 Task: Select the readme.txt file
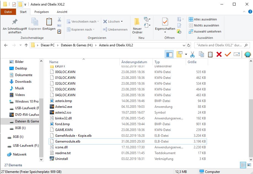tap(63, 153)
